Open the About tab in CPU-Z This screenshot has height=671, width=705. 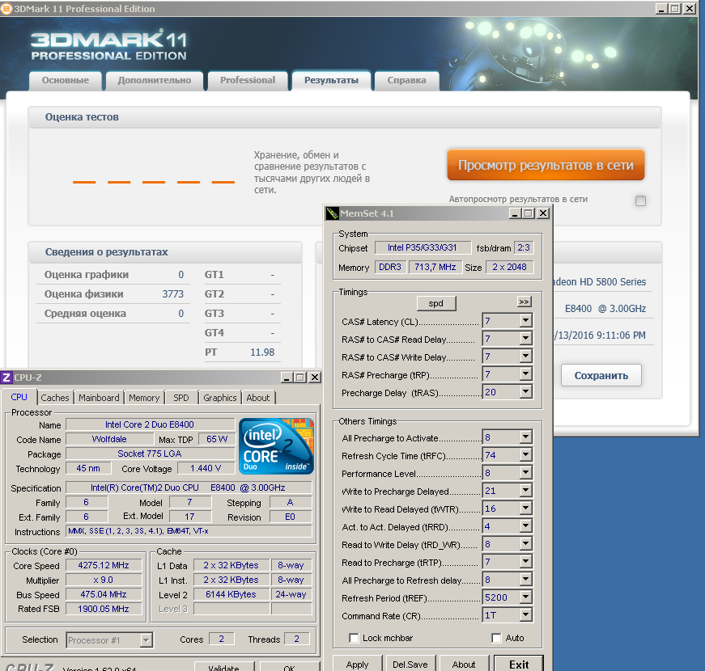(x=258, y=398)
